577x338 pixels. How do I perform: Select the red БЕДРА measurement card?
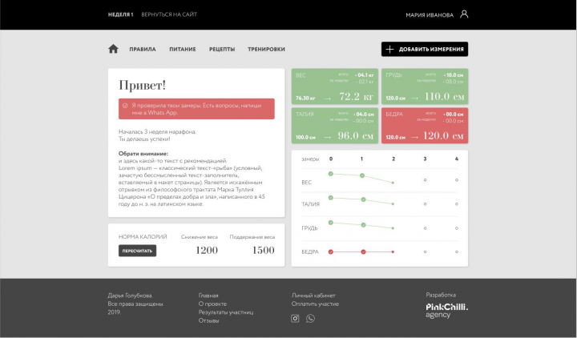pyautogui.click(x=425, y=126)
